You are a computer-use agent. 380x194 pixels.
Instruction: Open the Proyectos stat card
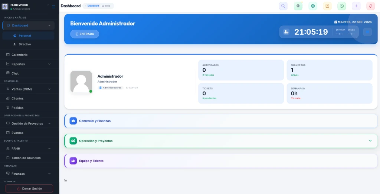click(330, 70)
